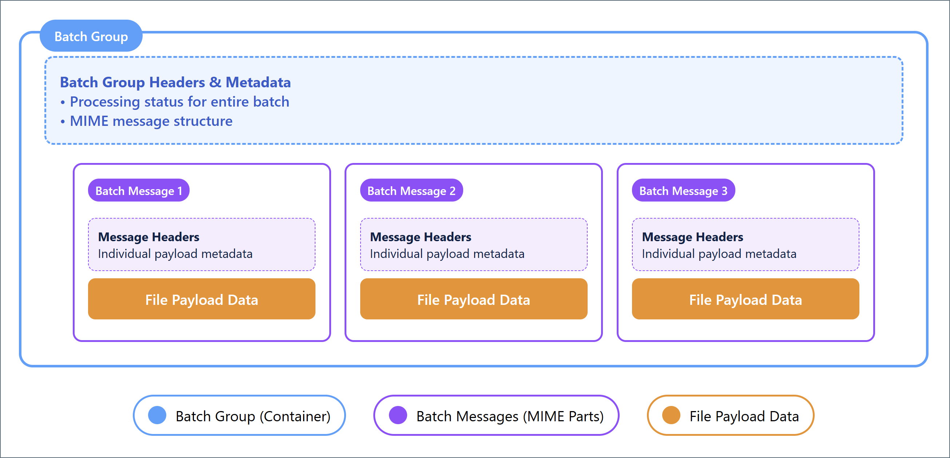
Task: Click 'Individual payload metadata' text in Message 1
Action: 175,254
